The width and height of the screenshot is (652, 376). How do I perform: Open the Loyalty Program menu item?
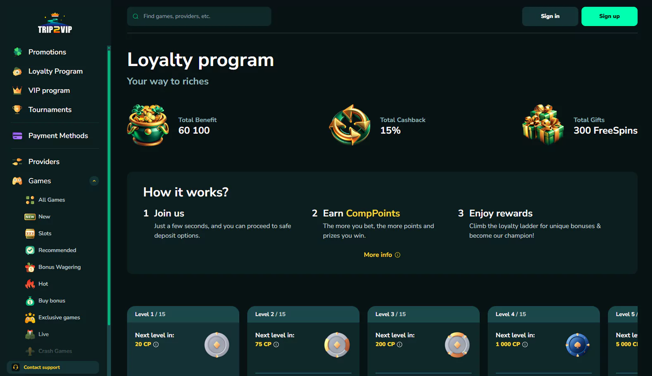point(55,71)
